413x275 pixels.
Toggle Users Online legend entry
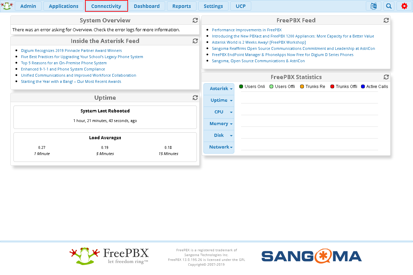[252, 87]
